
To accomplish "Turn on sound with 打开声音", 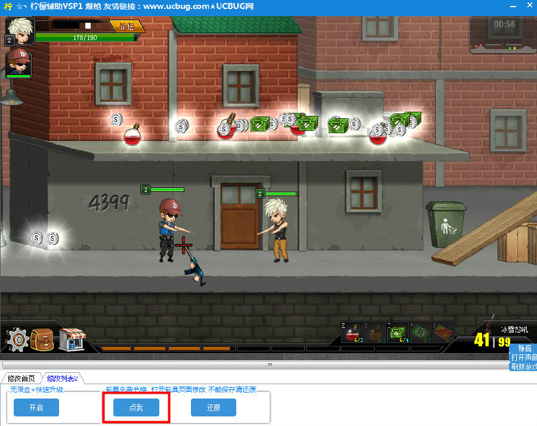I will [x=523, y=357].
